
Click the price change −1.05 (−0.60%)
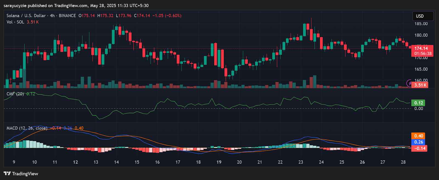[x=167, y=16]
